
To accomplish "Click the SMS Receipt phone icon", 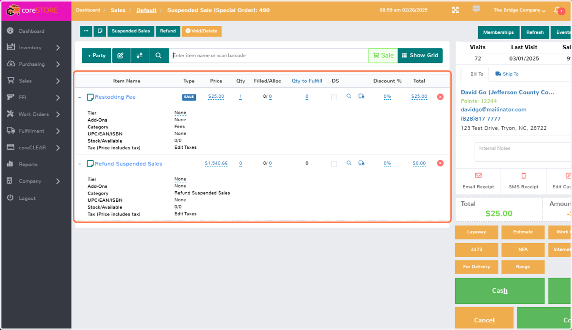I will [523, 175].
